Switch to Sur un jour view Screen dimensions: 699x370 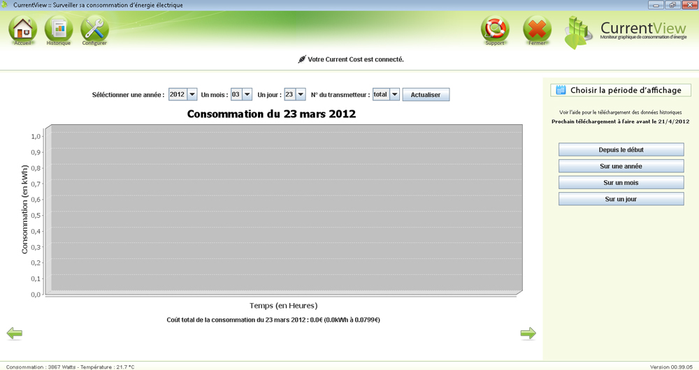(x=621, y=199)
